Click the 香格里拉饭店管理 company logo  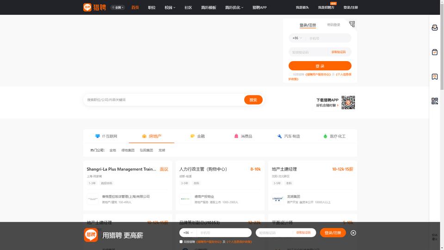point(93,199)
